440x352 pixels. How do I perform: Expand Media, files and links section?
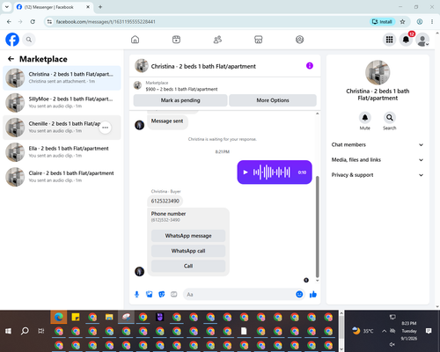[378, 160]
